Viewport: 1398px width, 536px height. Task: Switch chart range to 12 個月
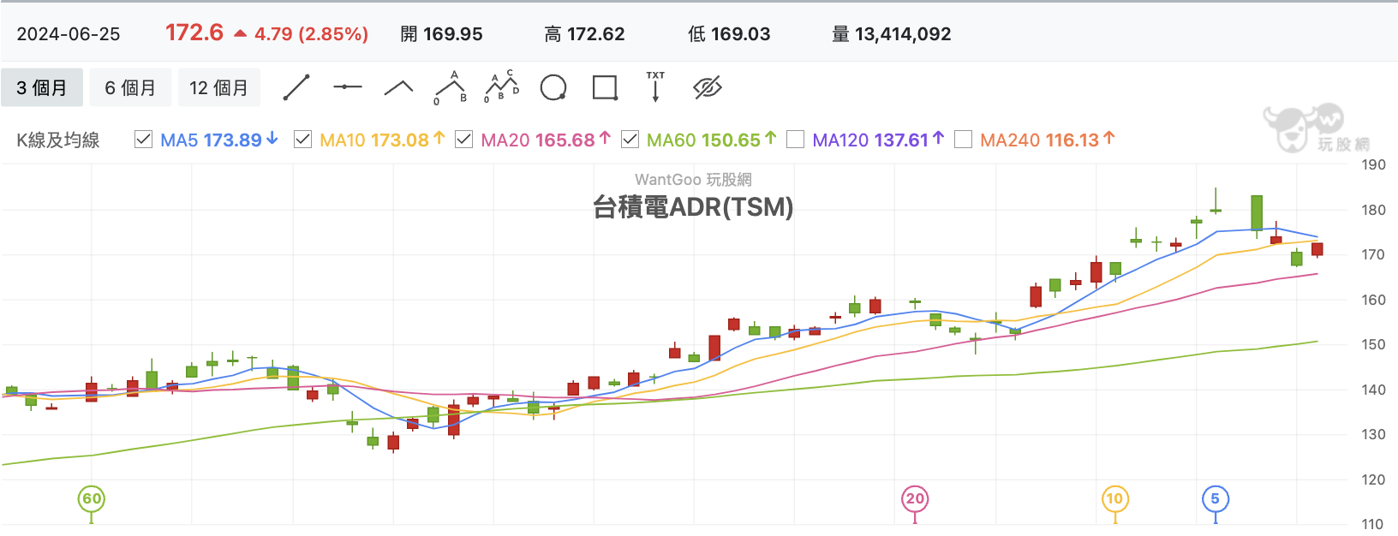tap(219, 88)
